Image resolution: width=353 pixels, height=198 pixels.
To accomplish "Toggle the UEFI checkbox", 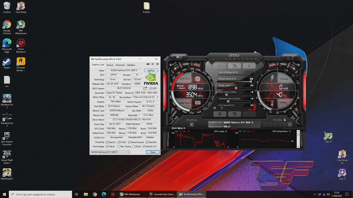I will coord(151,88).
